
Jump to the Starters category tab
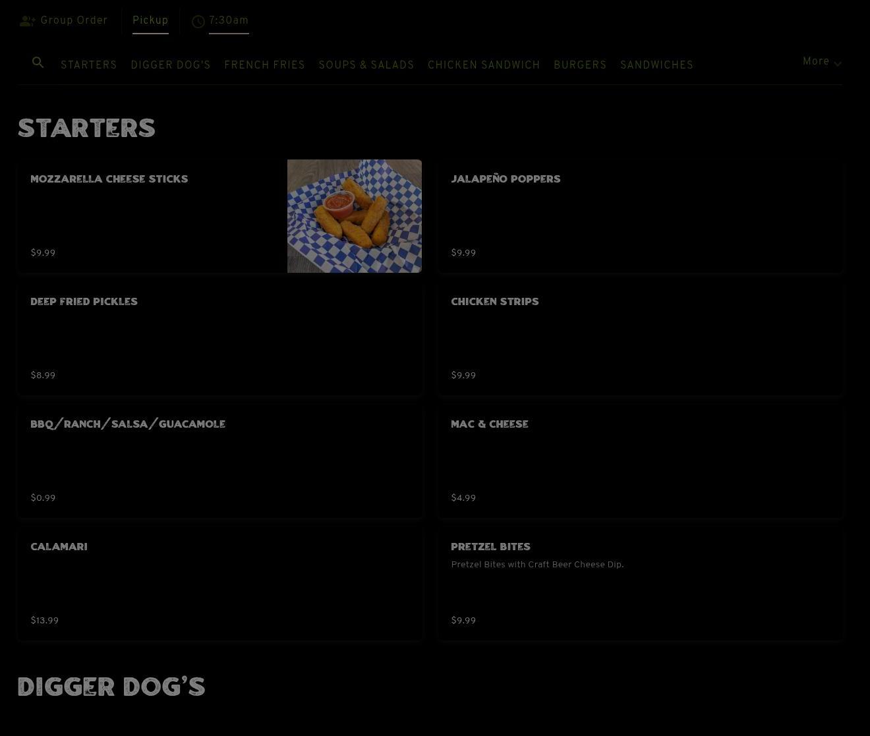tap(89, 65)
